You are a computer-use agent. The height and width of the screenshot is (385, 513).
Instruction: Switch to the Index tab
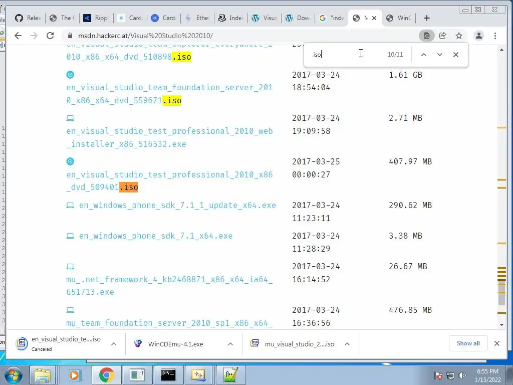pos(230,18)
